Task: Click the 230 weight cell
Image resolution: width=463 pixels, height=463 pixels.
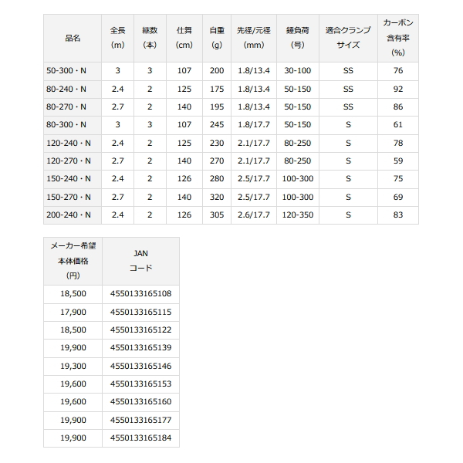Action: [217, 144]
